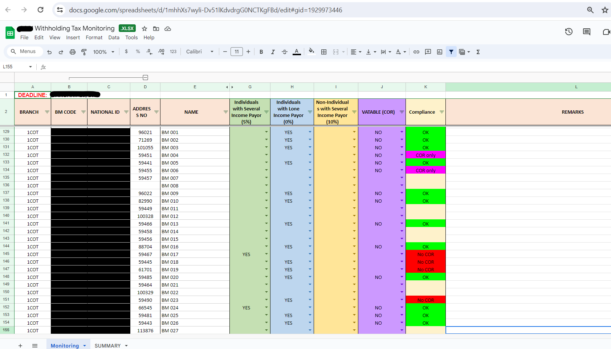The height and width of the screenshot is (349, 611).
Task: Click the functions sigma icon
Action: (478, 52)
